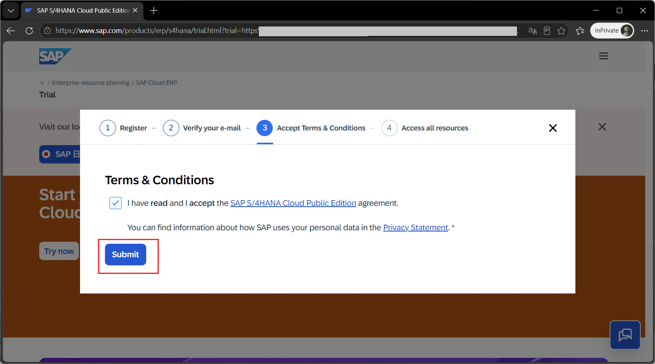Open the SAP S/4HANA Cloud Public Edition agreement link
This screenshot has height=364, width=655.
[293, 203]
